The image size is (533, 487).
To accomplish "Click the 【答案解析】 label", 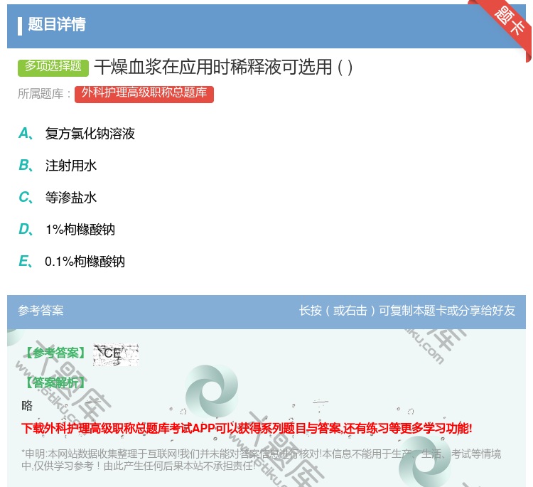I will tap(54, 382).
